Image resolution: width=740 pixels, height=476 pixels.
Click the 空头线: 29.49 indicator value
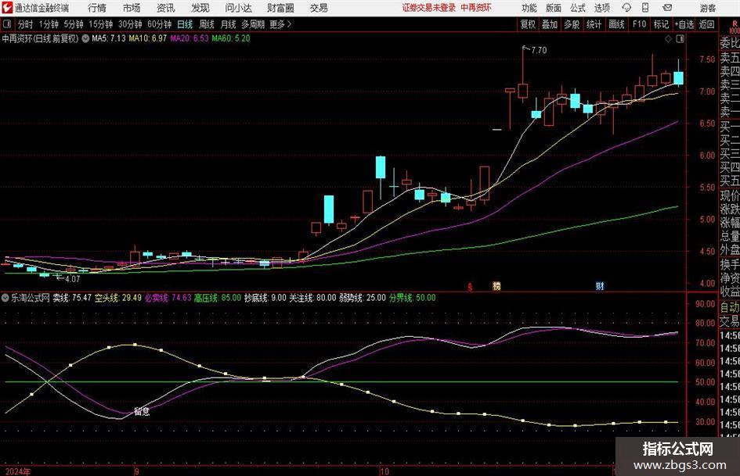click(x=118, y=298)
